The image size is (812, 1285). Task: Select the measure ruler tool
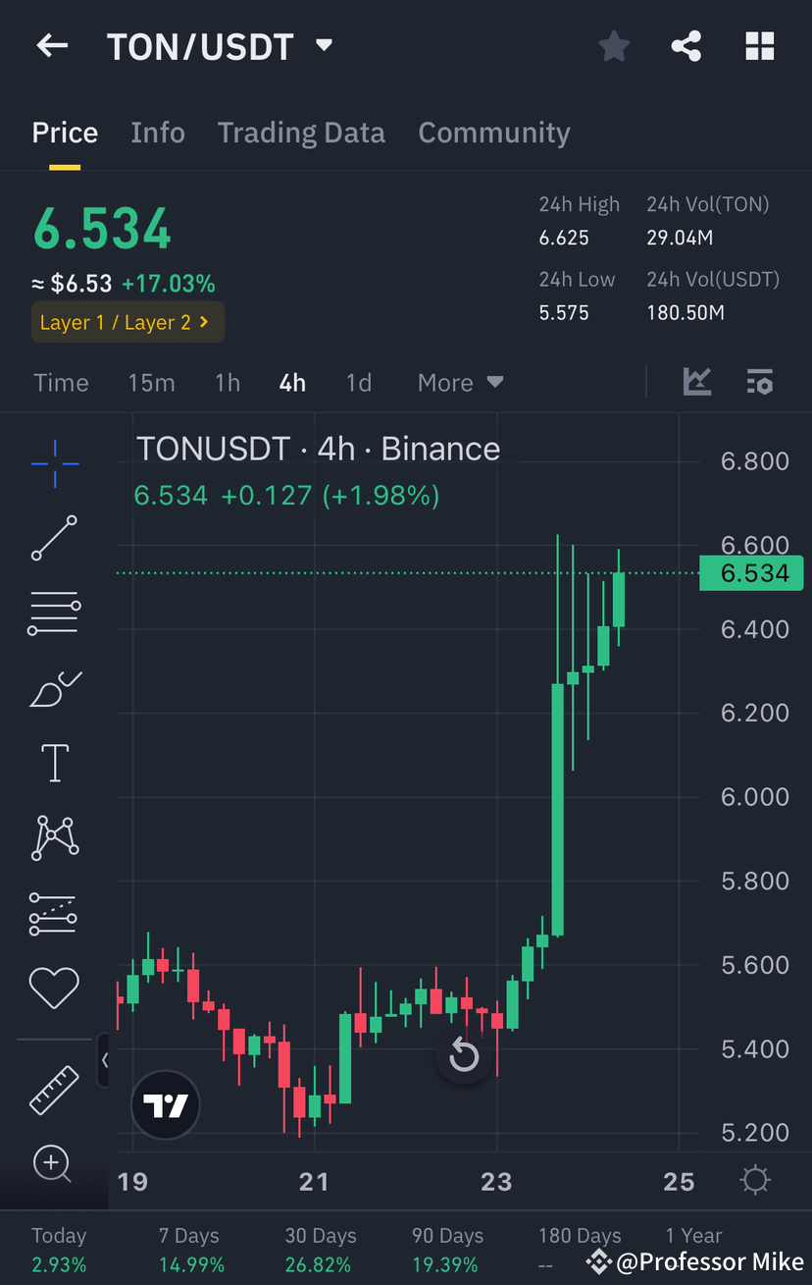tap(54, 1090)
